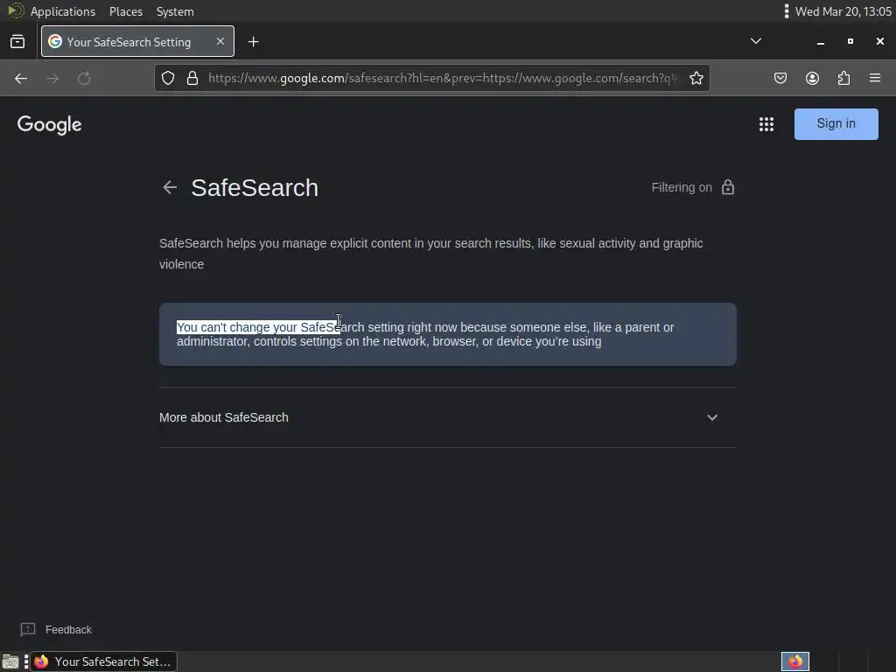Open the Firefox hamburger application menu
Viewport: 896px width, 672px height.
(875, 78)
